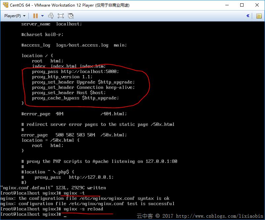Screen dimensions: 265x220
Task: Click the proxy_http_version 1.1 line
Action: [x=62, y=77]
